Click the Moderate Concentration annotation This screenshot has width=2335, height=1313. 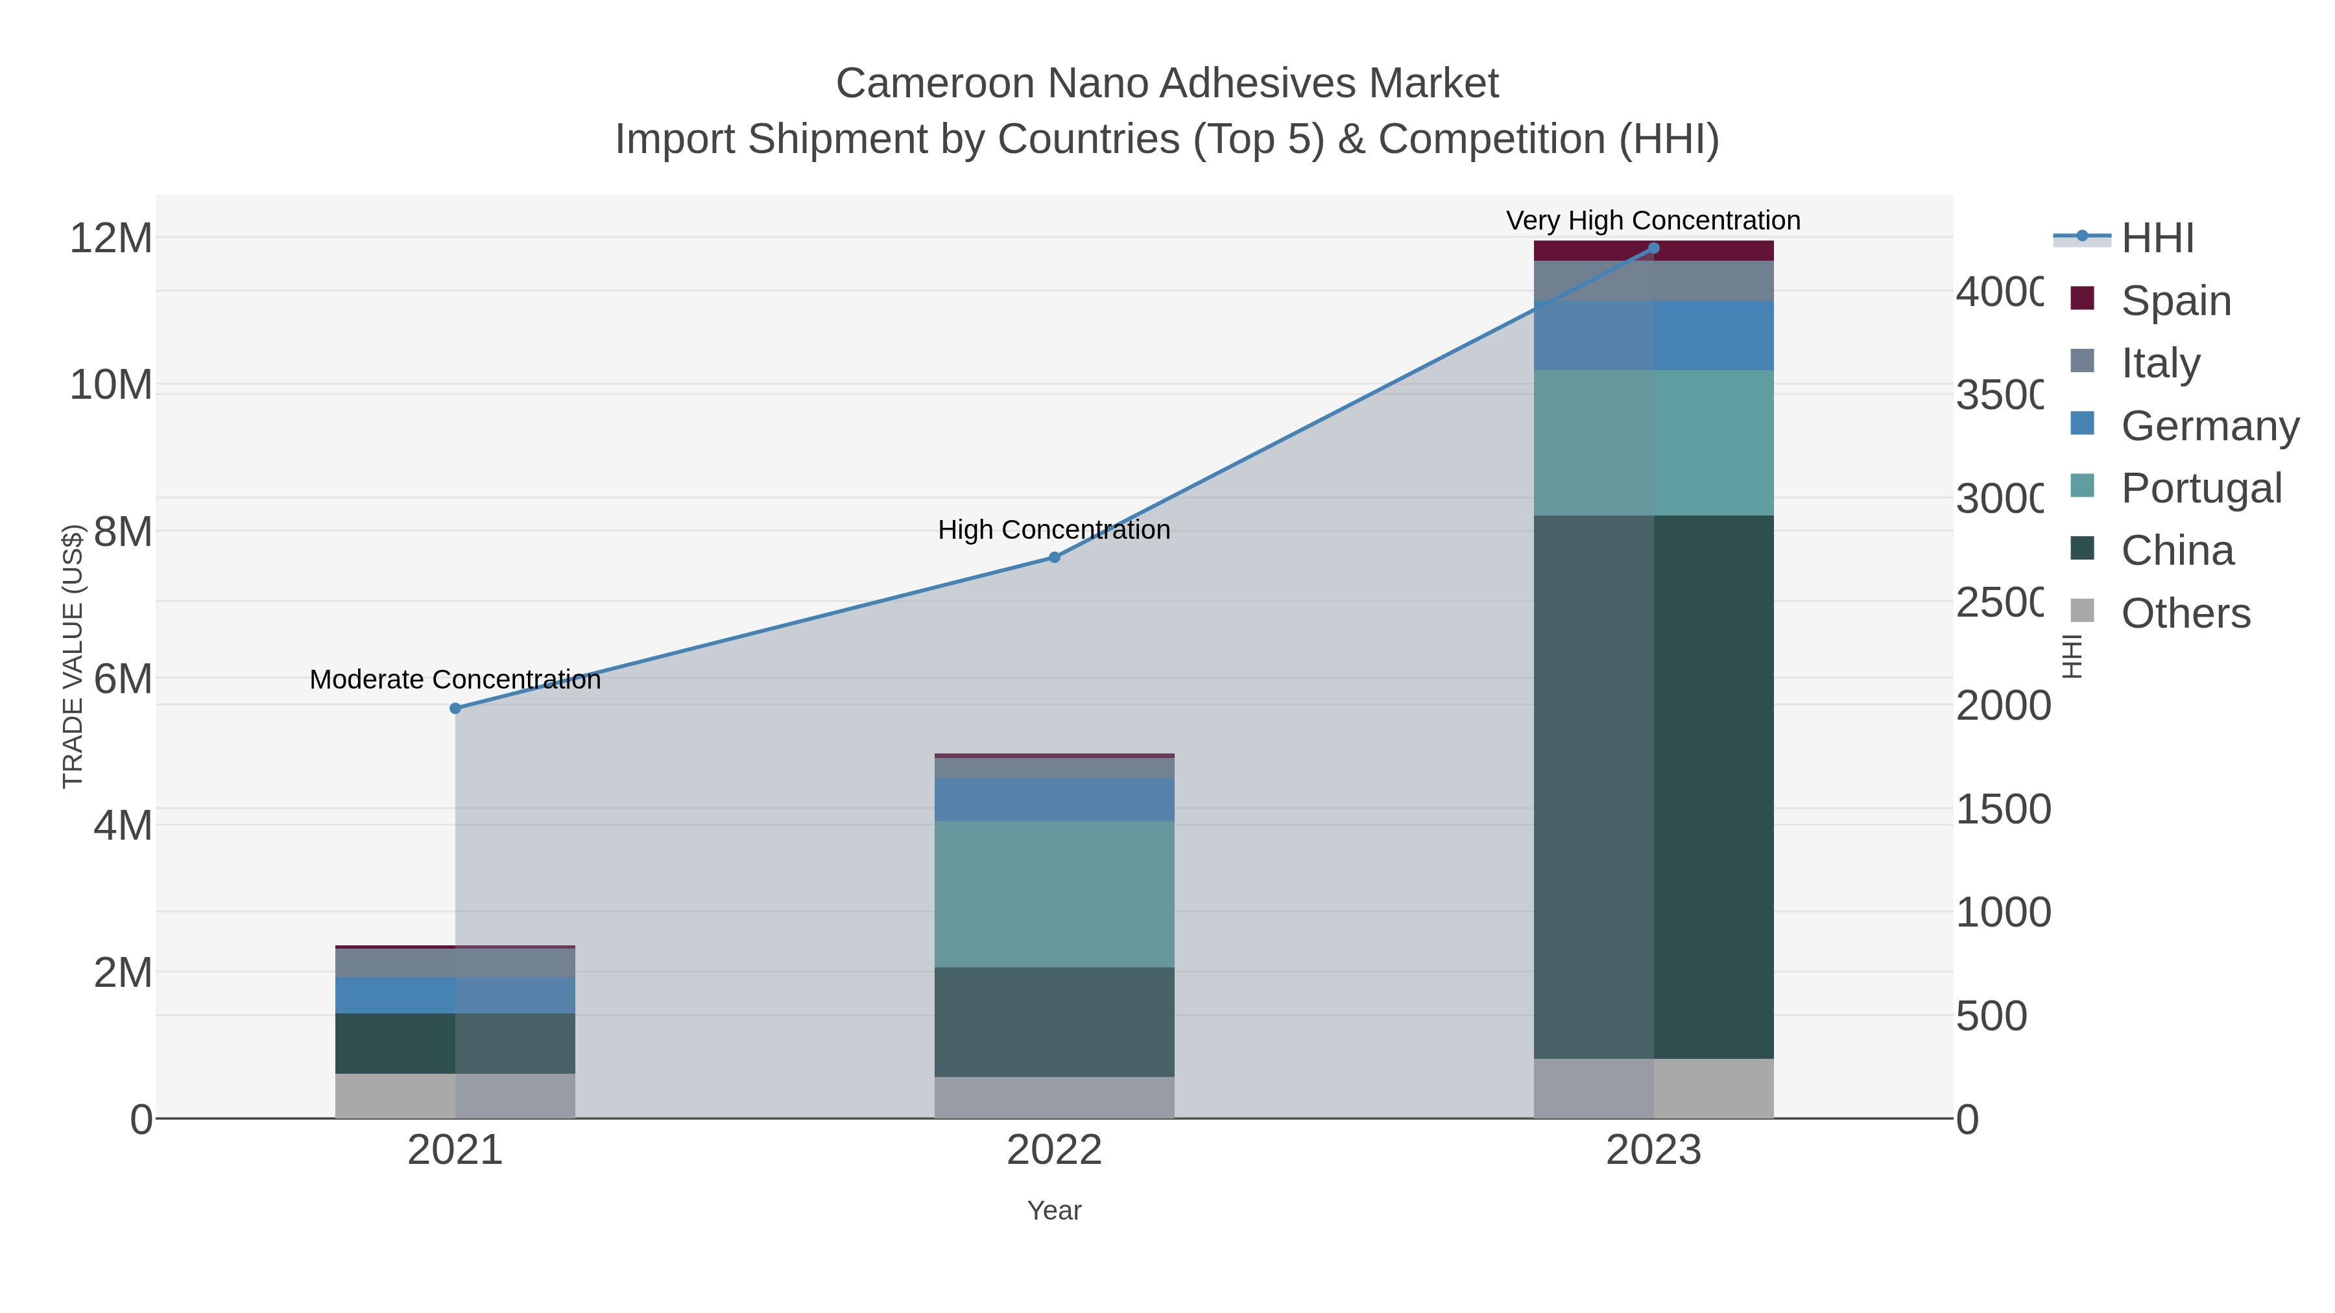[455, 680]
